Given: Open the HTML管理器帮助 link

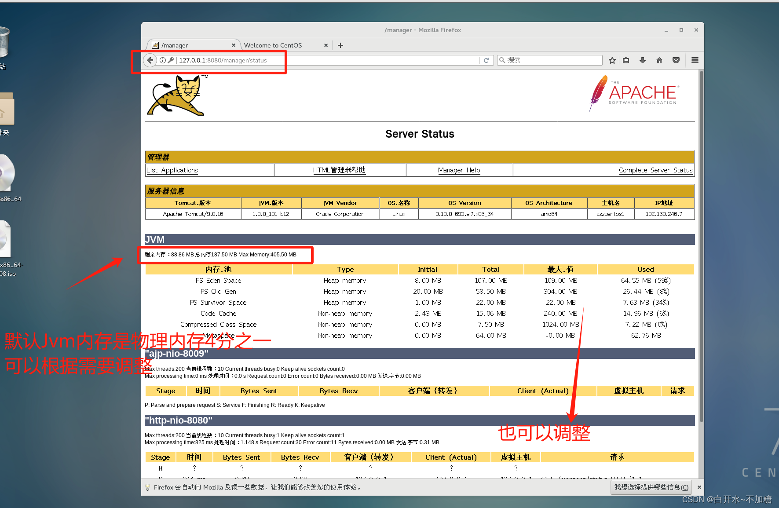Looking at the screenshot, I should pyautogui.click(x=339, y=170).
